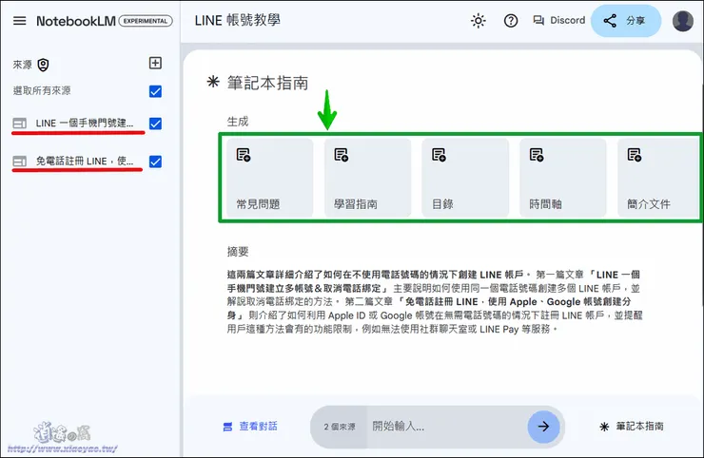This screenshot has width=704, height=458.
Task: Generate 目錄 table of contents
Action: (465, 178)
